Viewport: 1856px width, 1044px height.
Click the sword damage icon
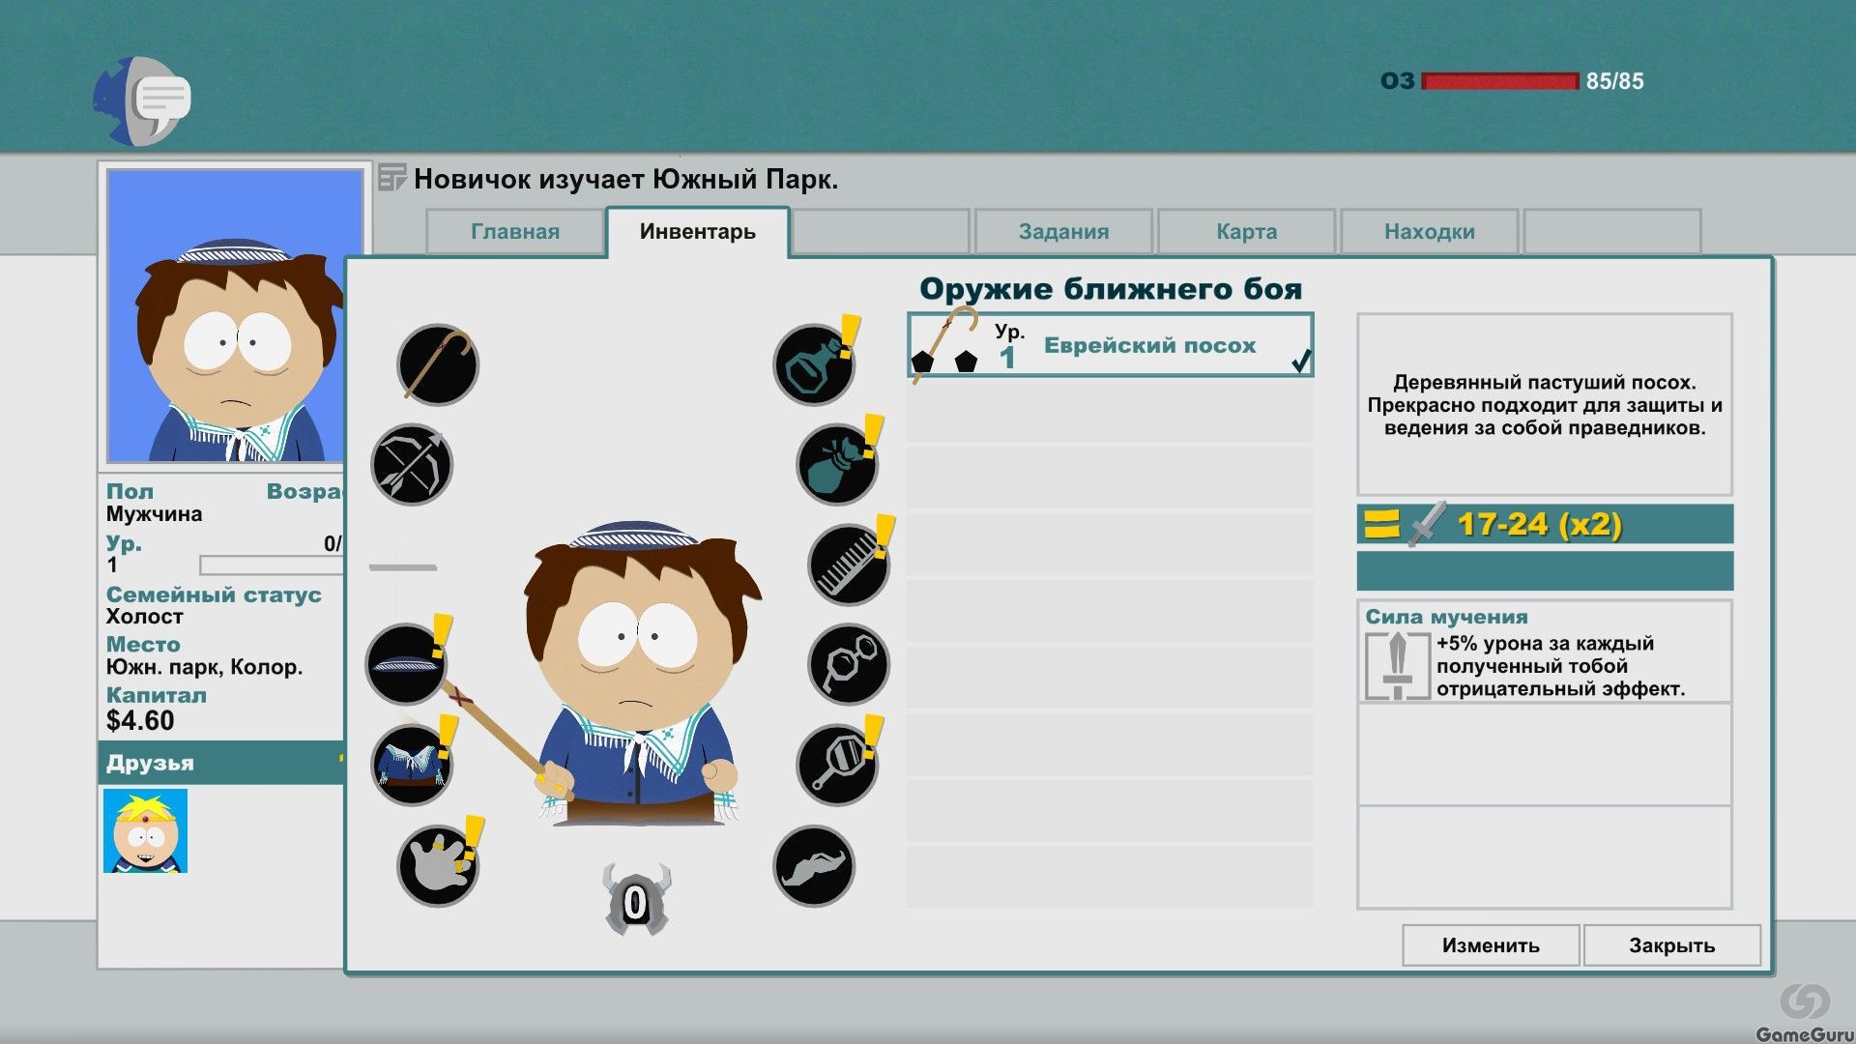pyautogui.click(x=1427, y=524)
